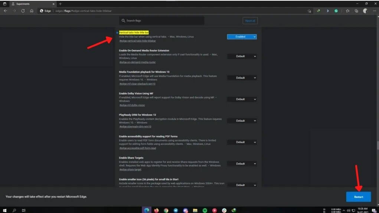Screen dimensions: 379x213
Task: Open Edge Settings and more menu
Action: (x=374, y=11)
